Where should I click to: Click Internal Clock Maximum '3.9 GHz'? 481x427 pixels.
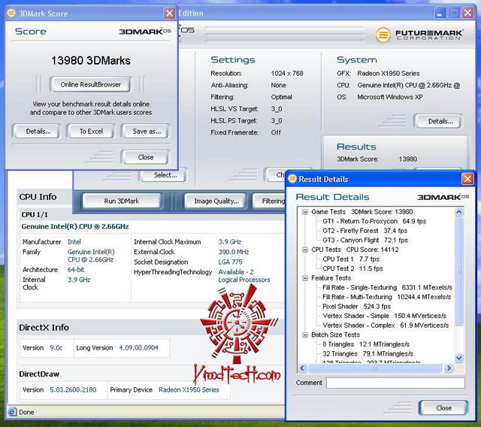(x=230, y=242)
